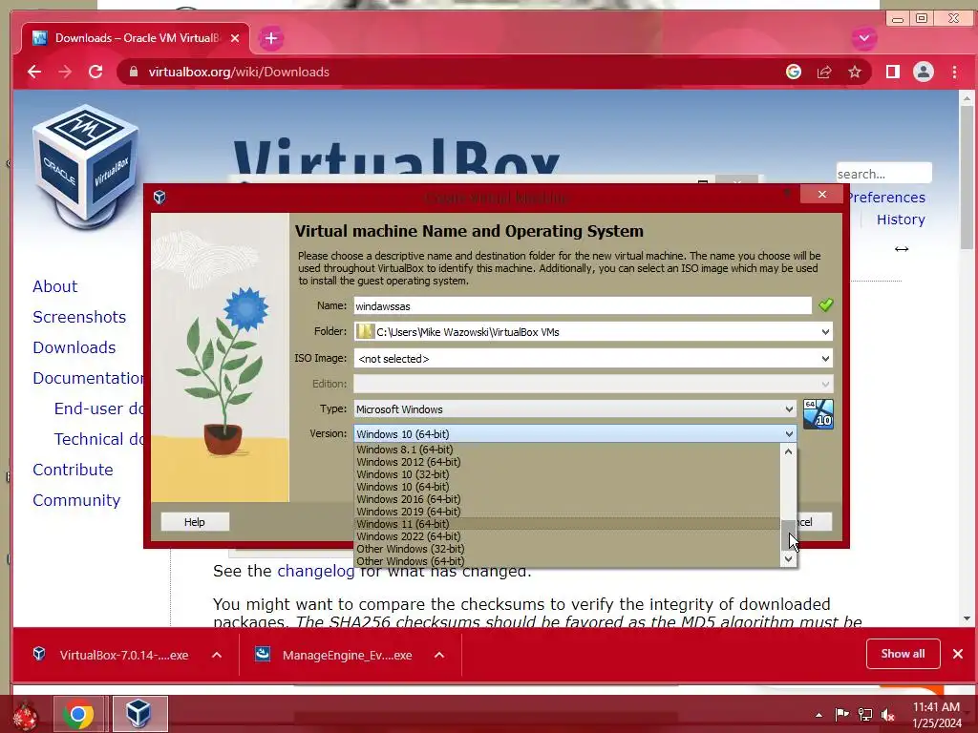Open the Contribute link

(73, 470)
